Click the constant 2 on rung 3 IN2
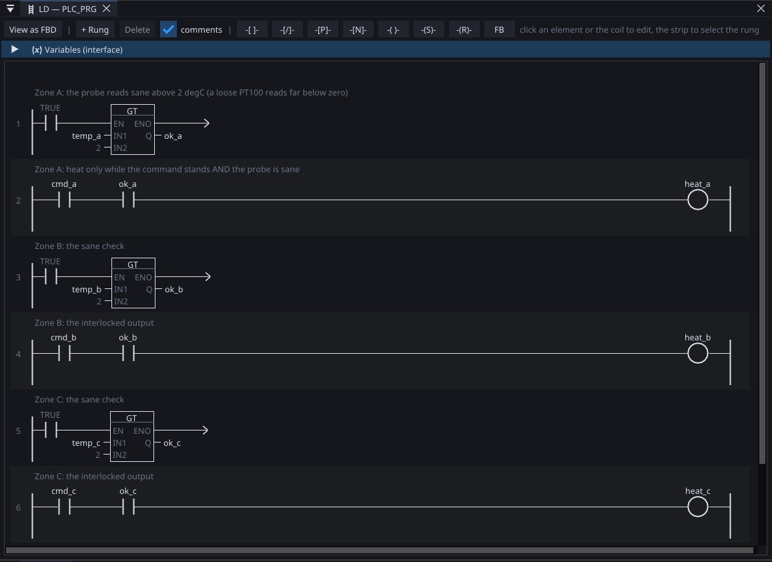 click(99, 302)
